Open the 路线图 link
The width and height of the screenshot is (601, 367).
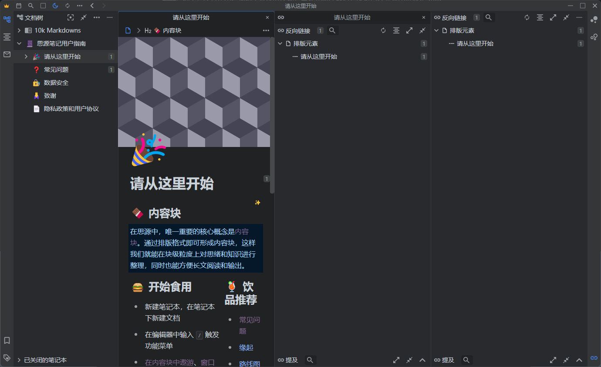coord(250,364)
